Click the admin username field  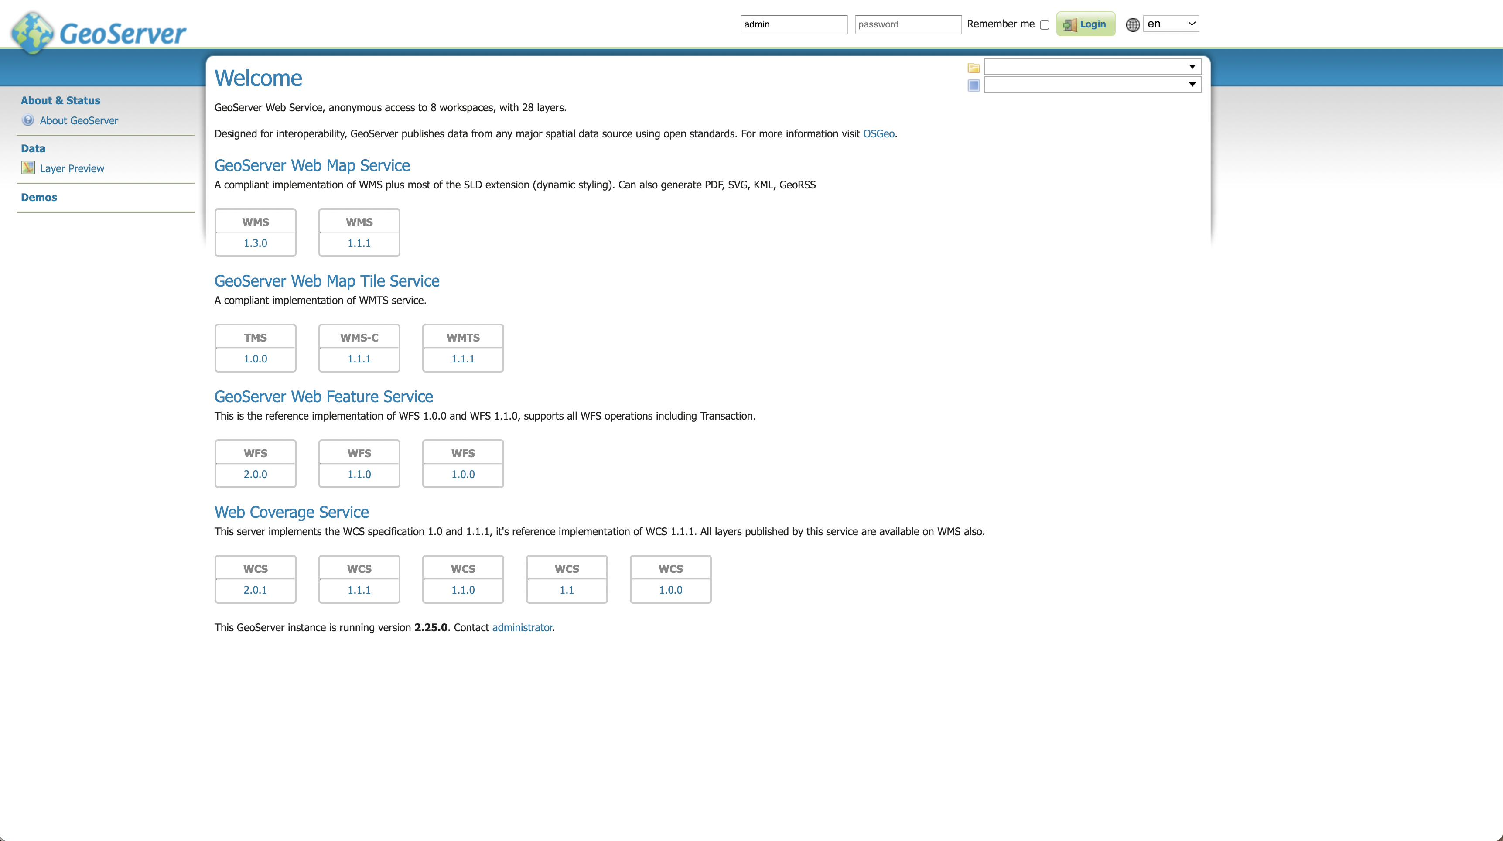(x=793, y=24)
